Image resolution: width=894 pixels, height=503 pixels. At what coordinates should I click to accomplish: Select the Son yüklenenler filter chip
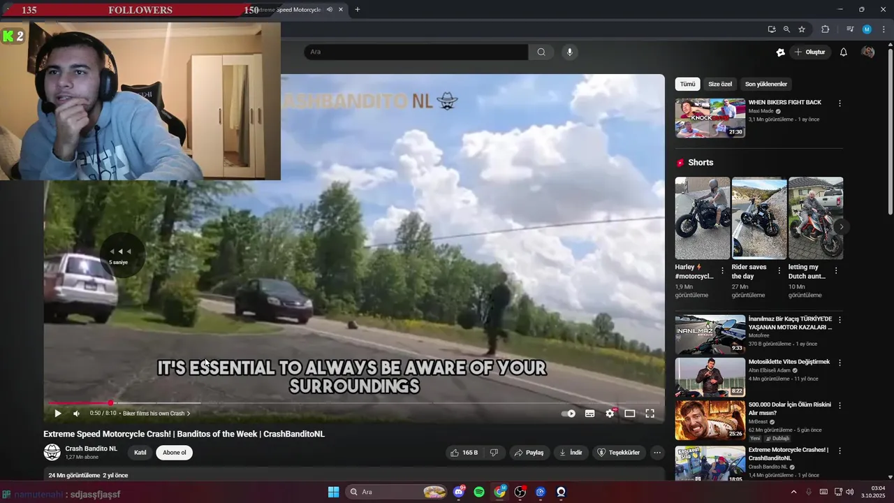[x=766, y=84]
